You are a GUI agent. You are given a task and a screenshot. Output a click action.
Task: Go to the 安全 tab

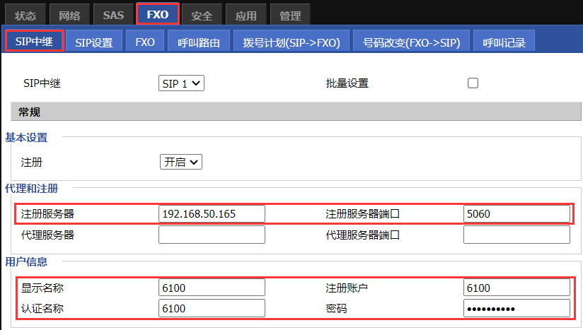pyautogui.click(x=202, y=16)
